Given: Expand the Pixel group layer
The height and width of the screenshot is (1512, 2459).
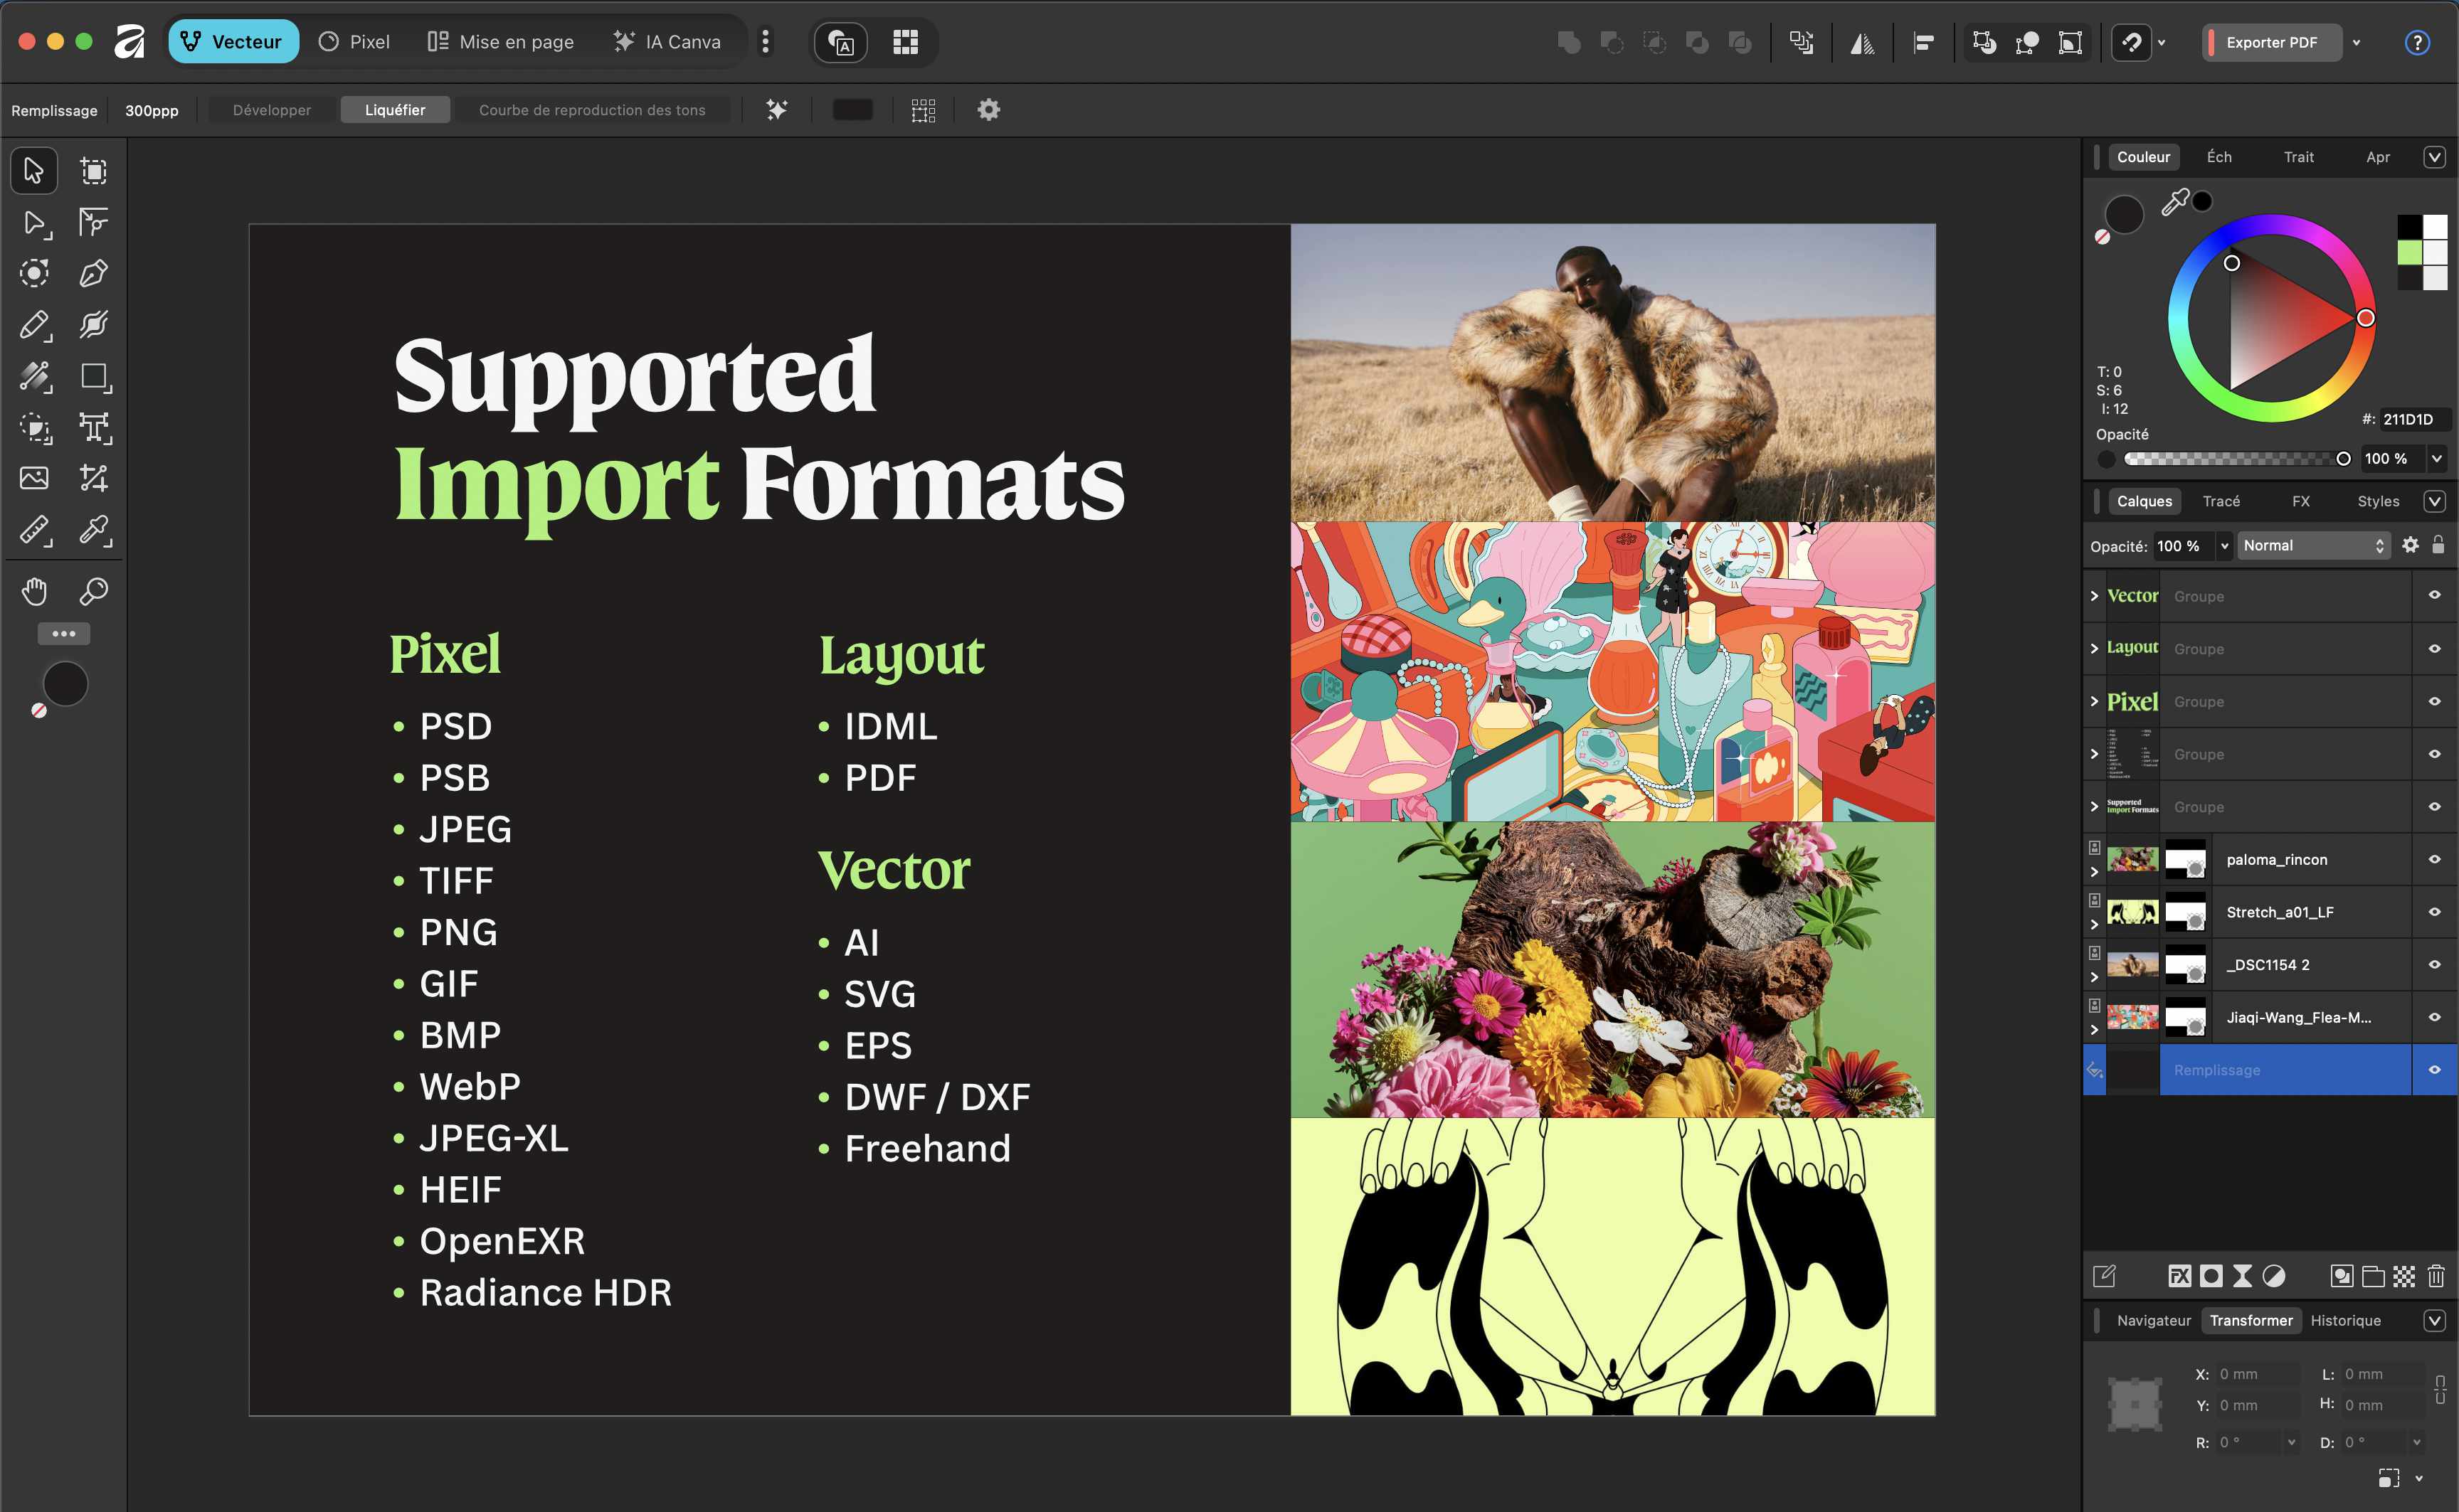Looking at the screenshot, I should tap(2094, 701).
